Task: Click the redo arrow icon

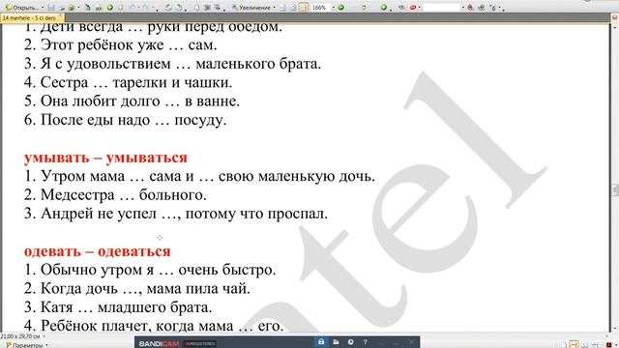Action: (x=146, y=8)
